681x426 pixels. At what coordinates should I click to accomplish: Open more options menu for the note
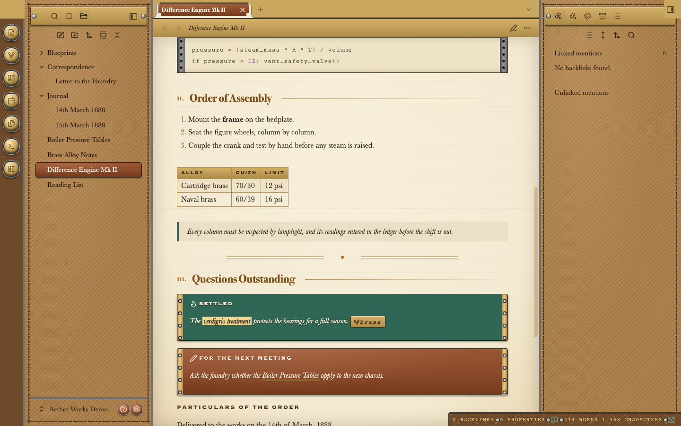click(527, 28)
